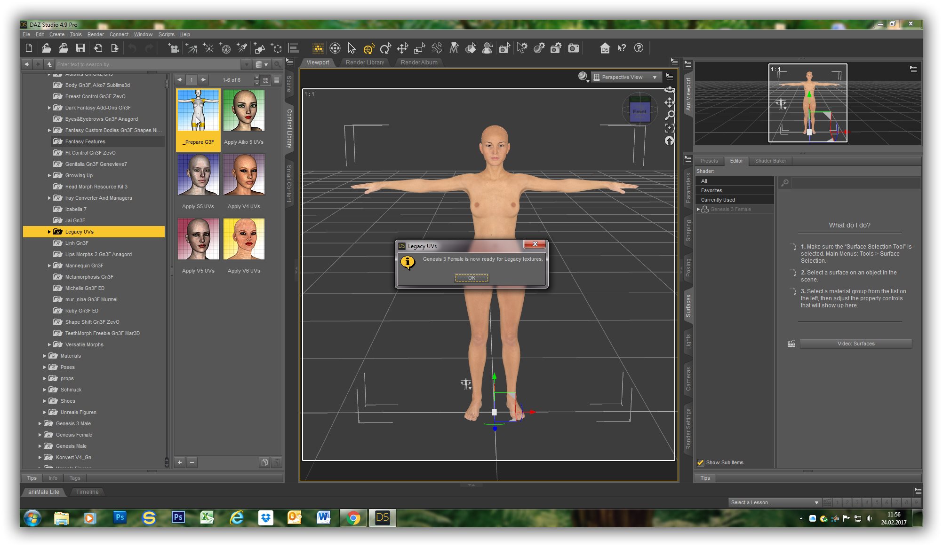Expand Genesis 3 Female surface node
Viewport: 943px width, 547px height.
pyautogui.click(x=698, y=209)
